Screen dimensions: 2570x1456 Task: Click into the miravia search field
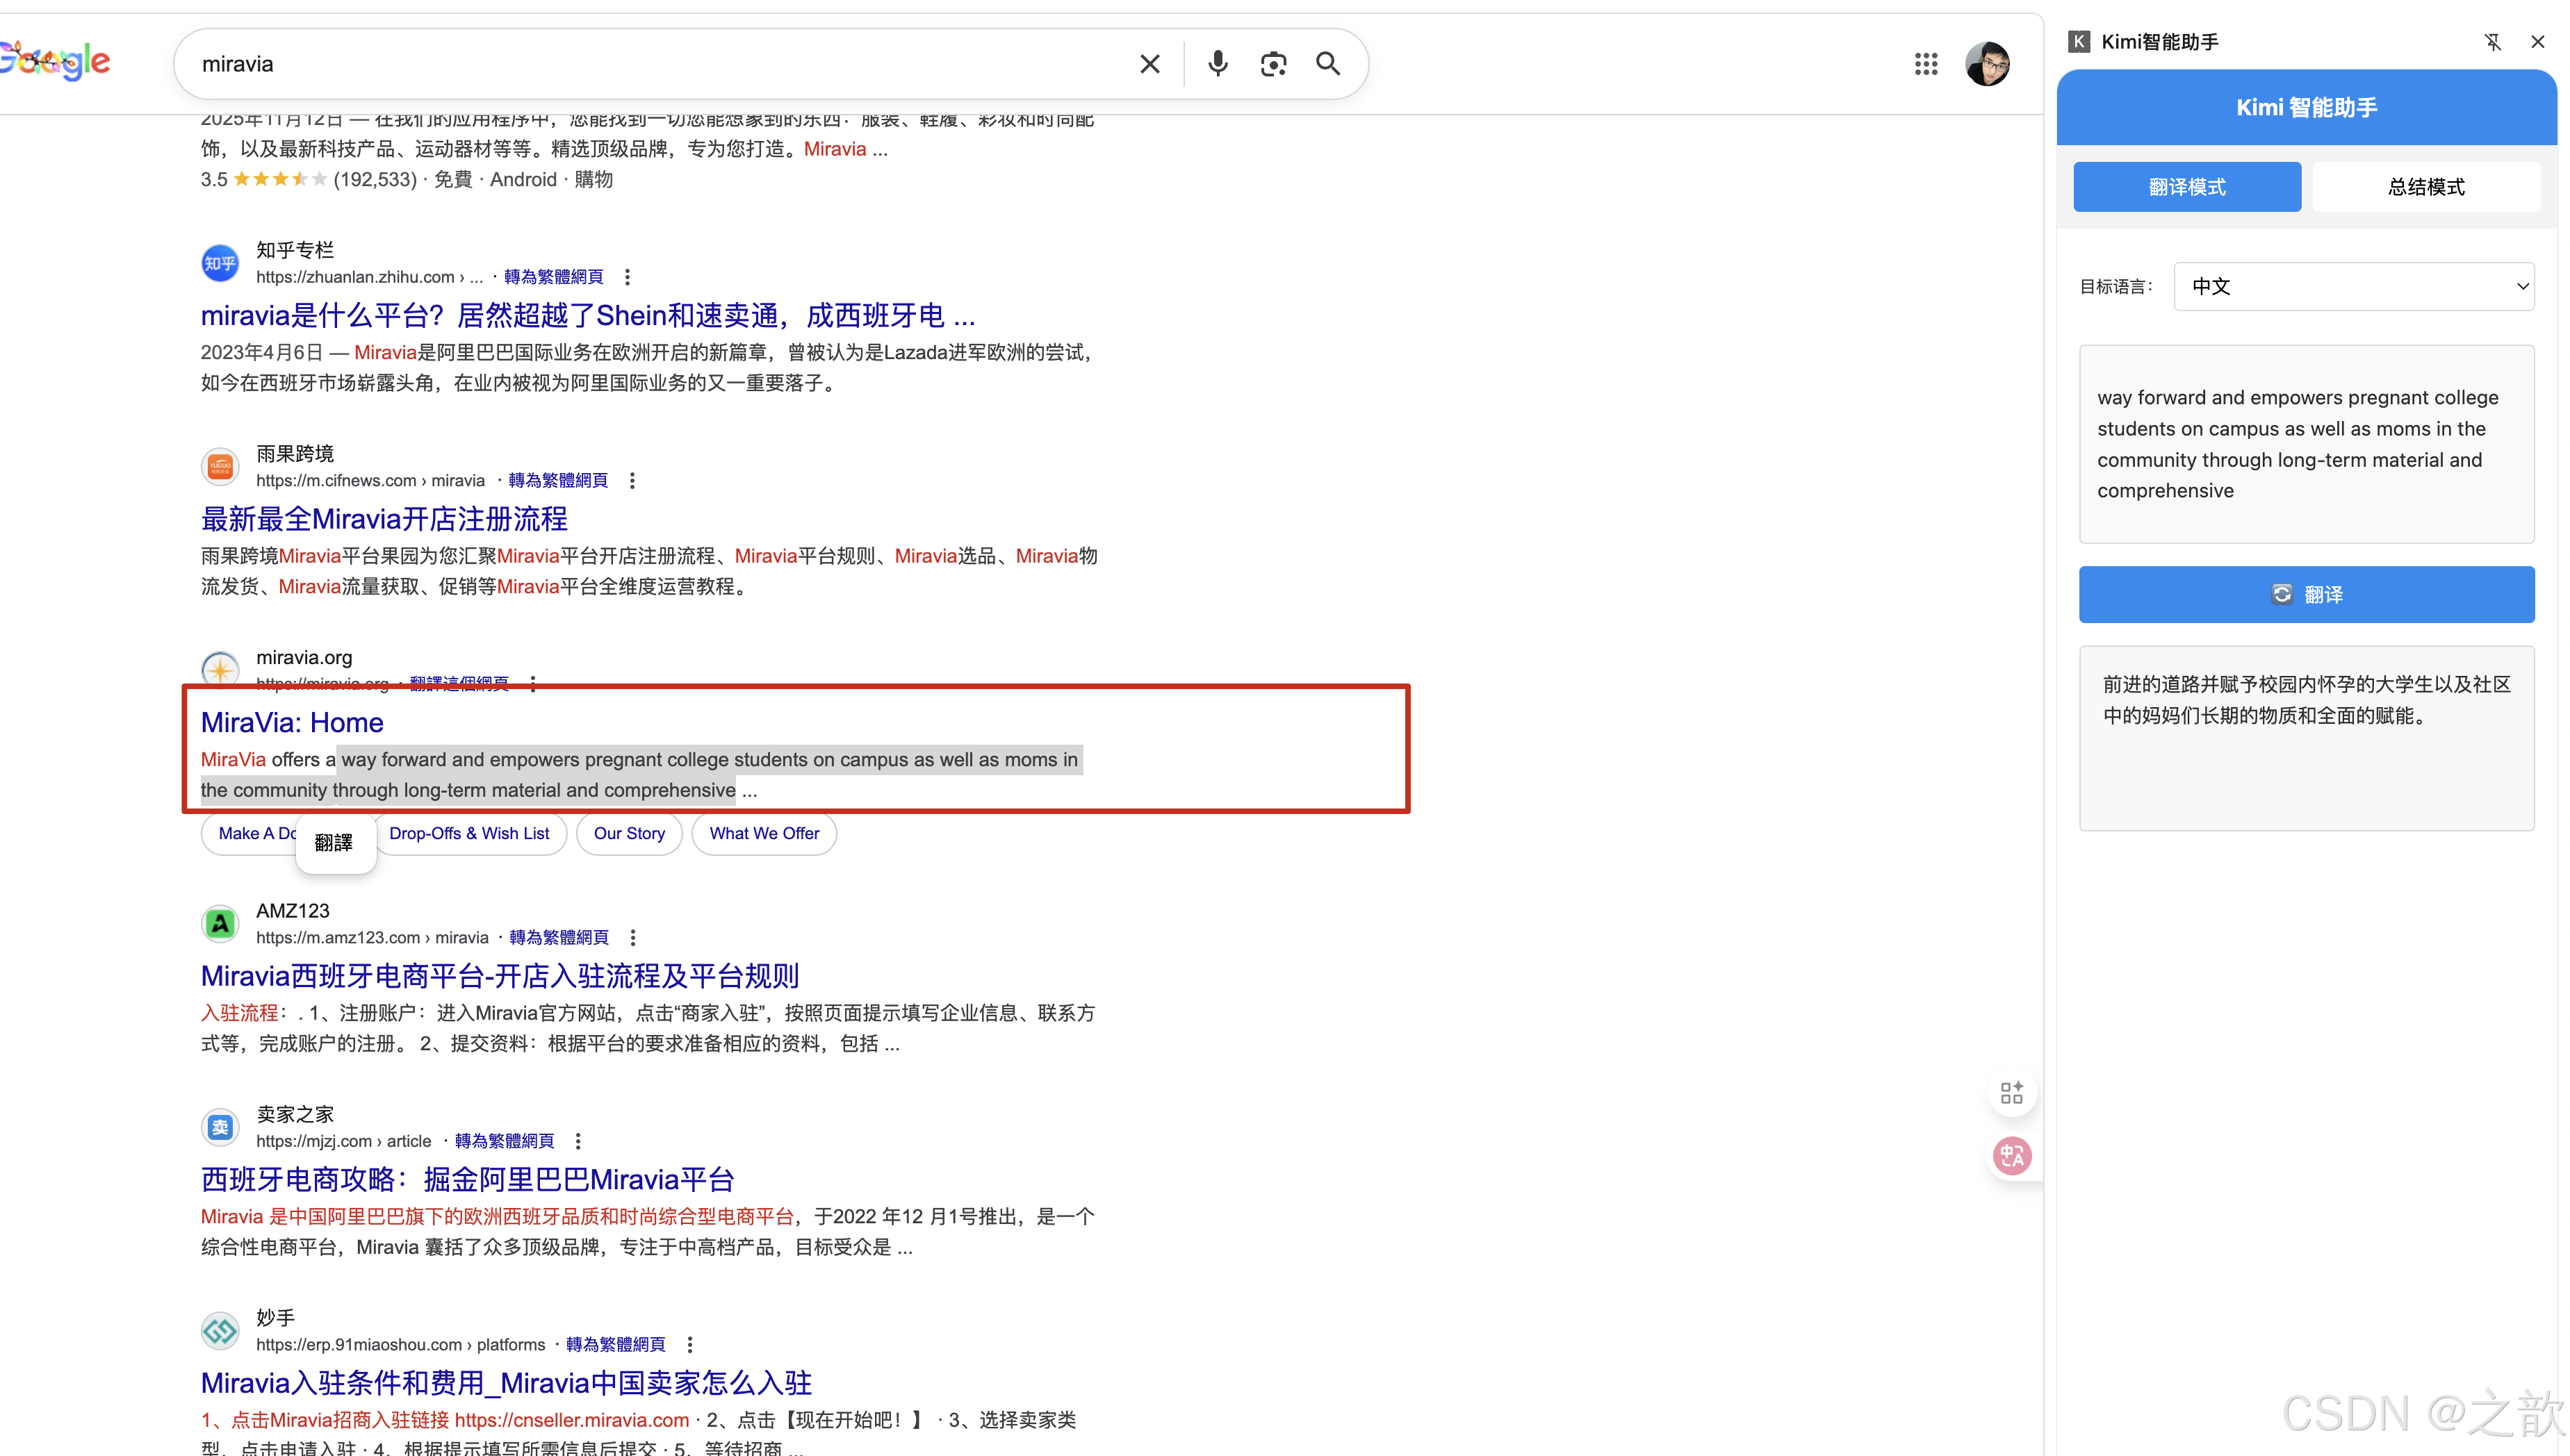[x=650, y=64]
